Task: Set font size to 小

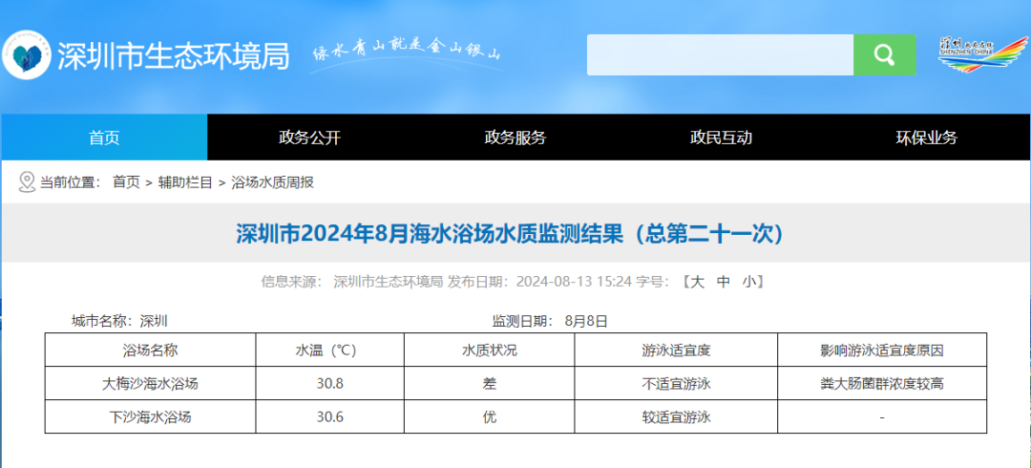Action: click(749, 282)
